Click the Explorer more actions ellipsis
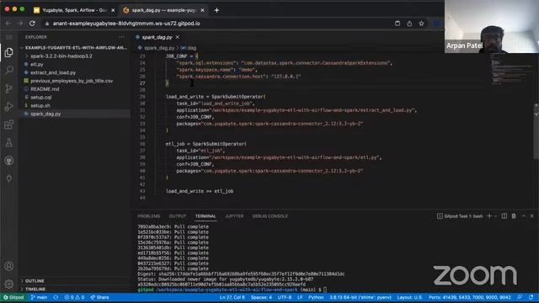This screenshot has width=539, height=303. (x=121, y=37)
